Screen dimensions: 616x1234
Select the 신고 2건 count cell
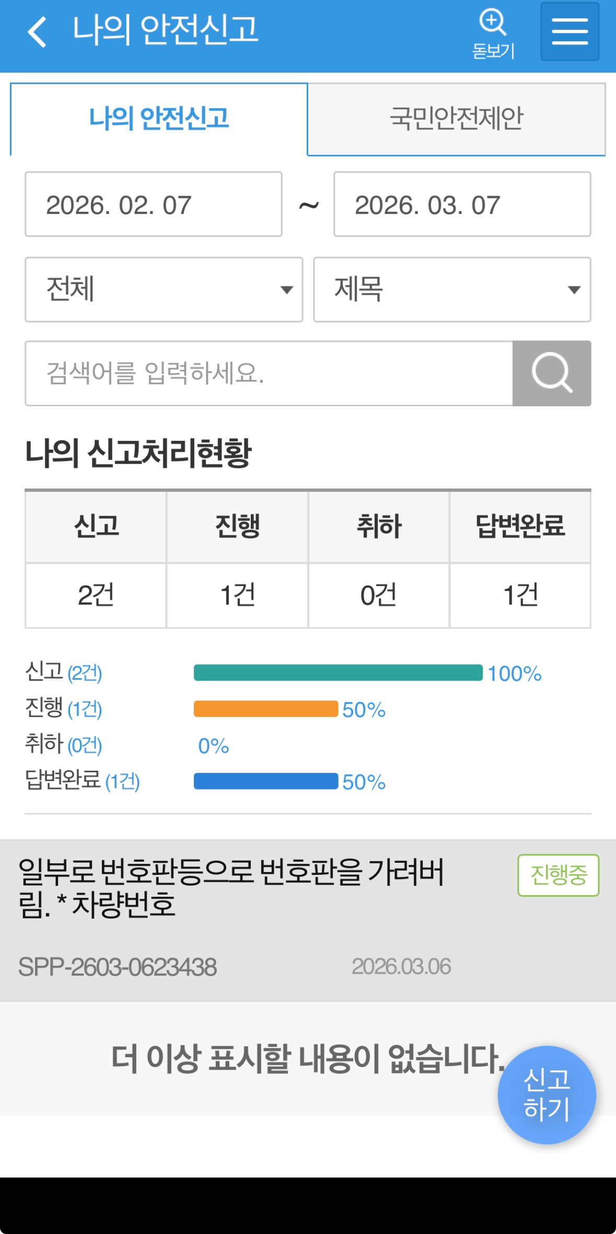pyautogui.click(x=96, y=595)
